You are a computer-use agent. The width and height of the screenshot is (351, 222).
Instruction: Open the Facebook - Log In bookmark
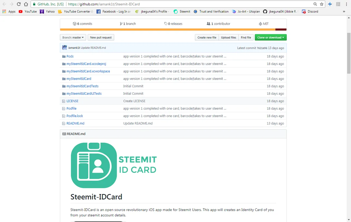coord(114,11)
